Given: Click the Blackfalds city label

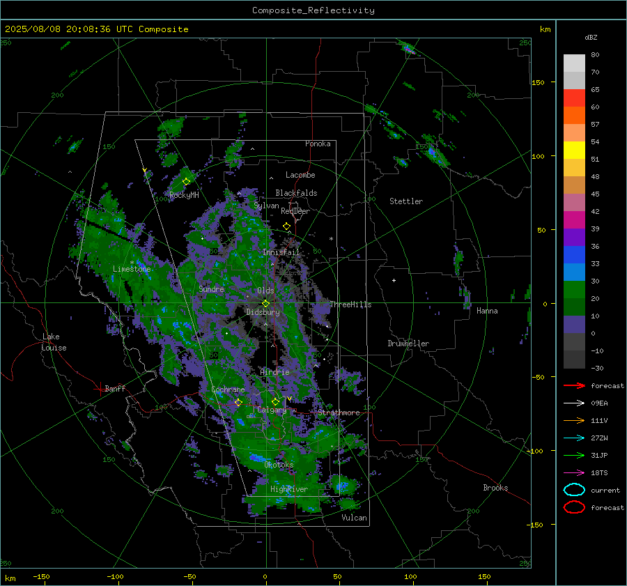Looking at the screenshot, I should (x=296, y=193).
